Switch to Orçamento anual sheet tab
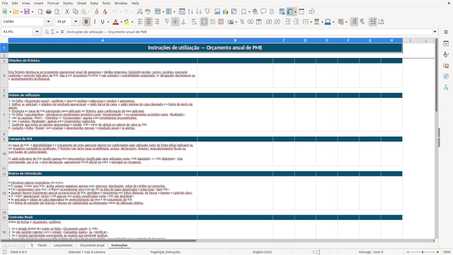This screenshot has width=453, height=255. [92, 245]
